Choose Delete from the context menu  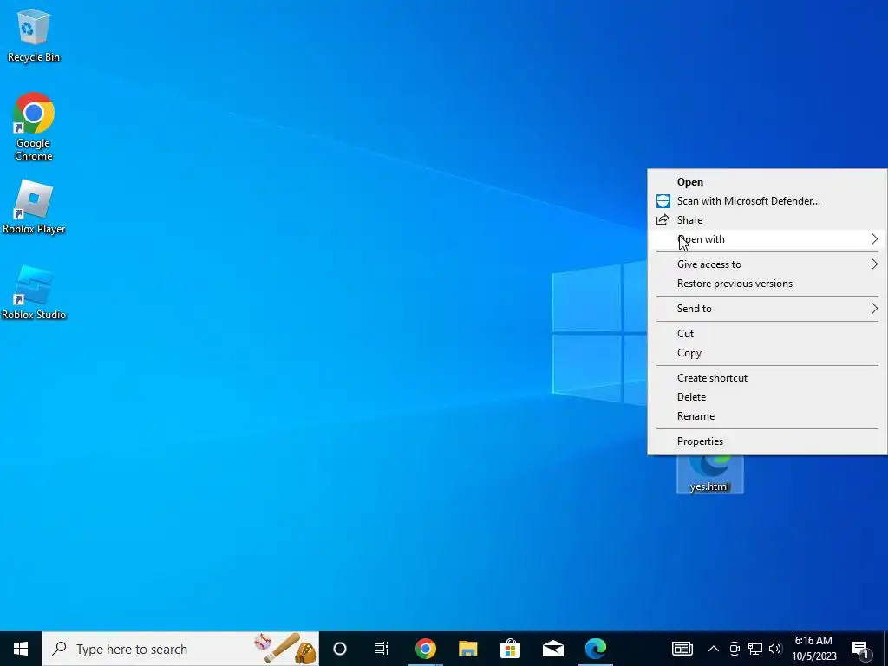(767, 397)
